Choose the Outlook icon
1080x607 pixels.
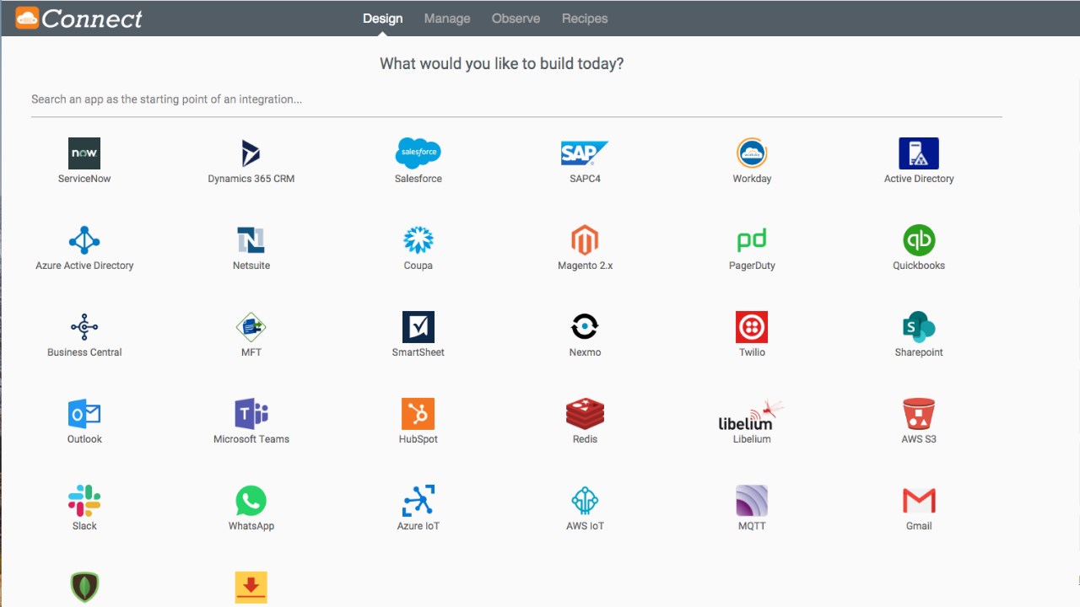pyautogui.click(x=84, y=414)
